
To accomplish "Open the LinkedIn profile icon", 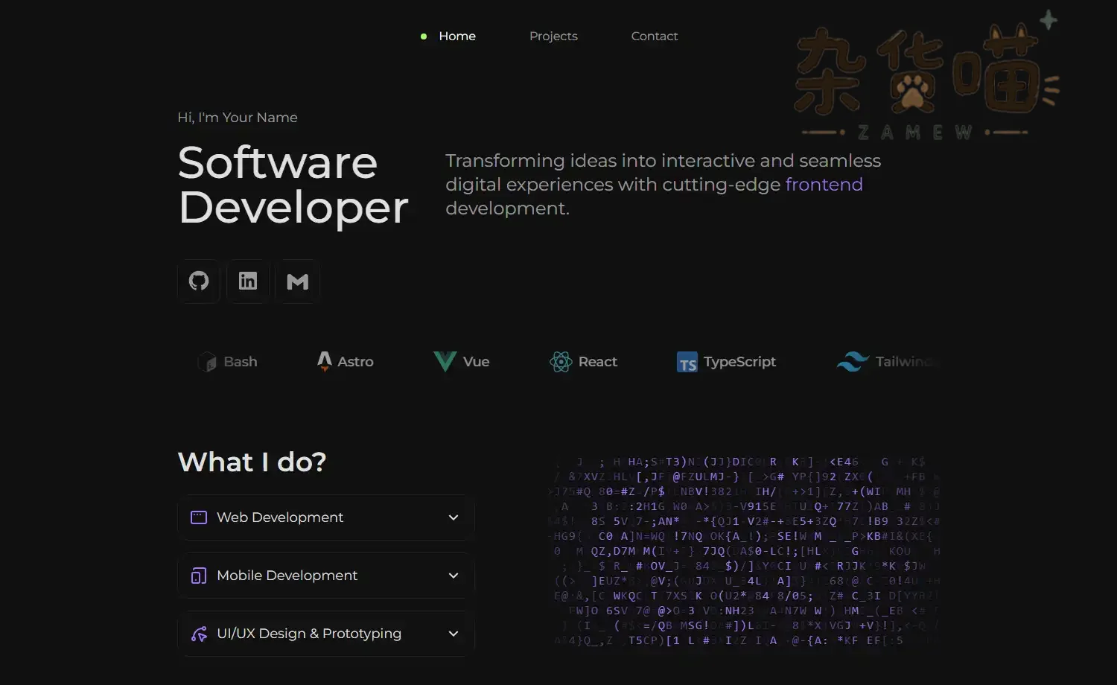I will [x=248, y=281].
